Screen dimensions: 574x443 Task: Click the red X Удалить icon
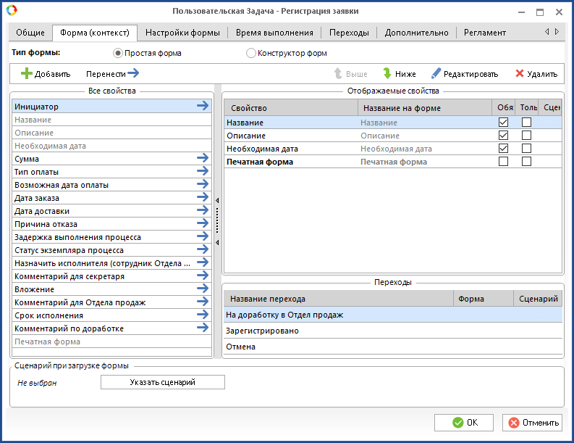tap(520, 74)
